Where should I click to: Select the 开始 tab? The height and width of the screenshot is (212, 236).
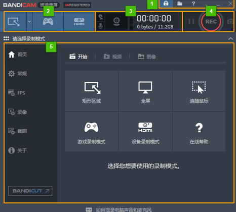(78, 57)
